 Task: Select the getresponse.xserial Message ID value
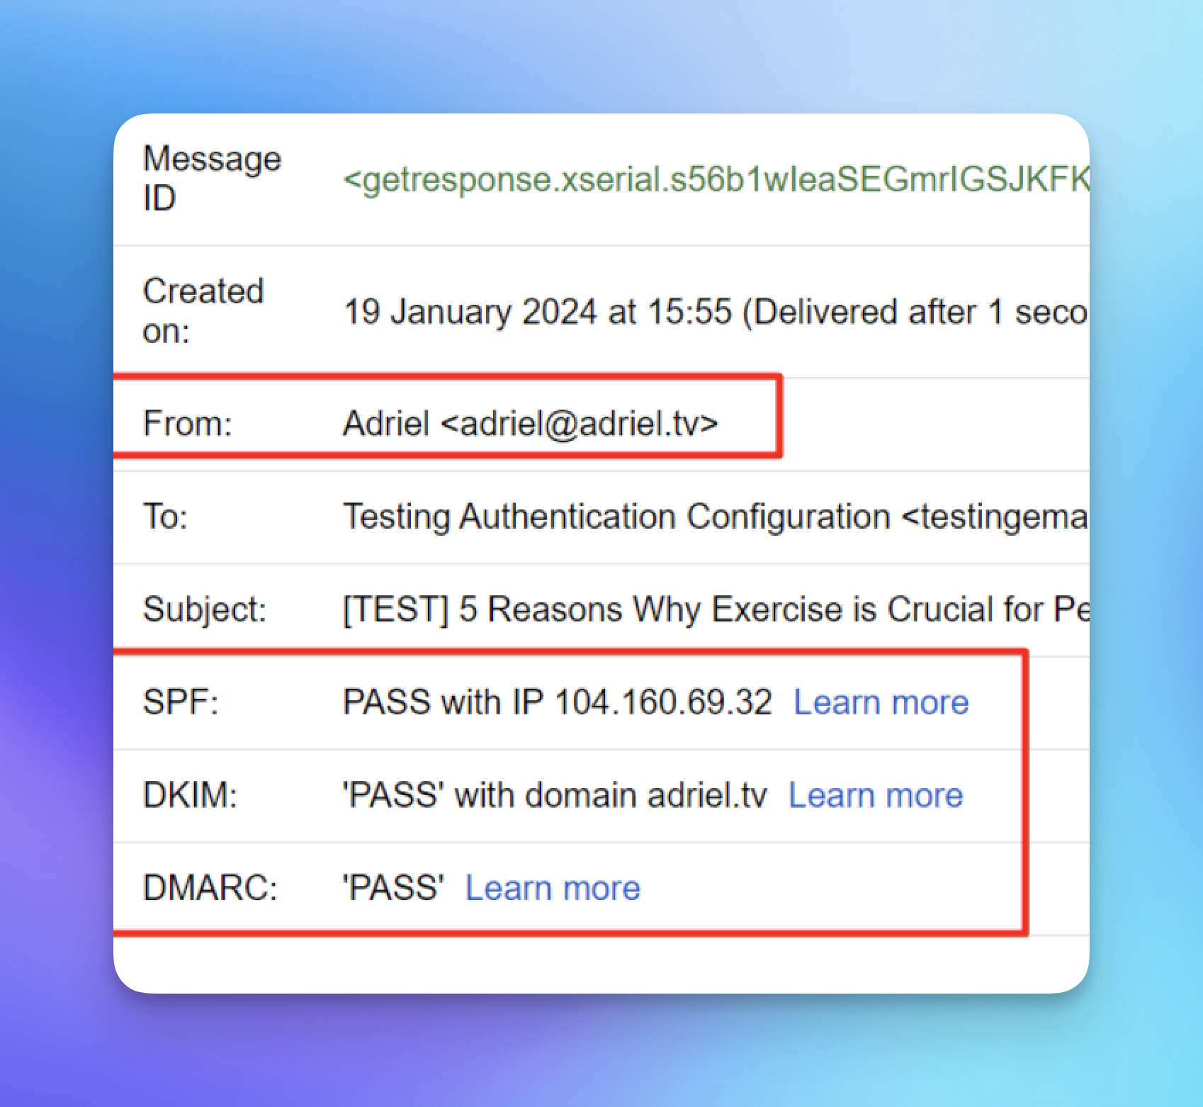click(x=716, y=180)
